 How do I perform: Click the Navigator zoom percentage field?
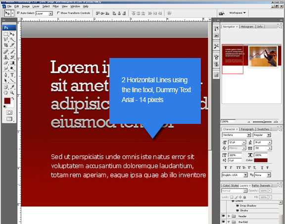228,121
